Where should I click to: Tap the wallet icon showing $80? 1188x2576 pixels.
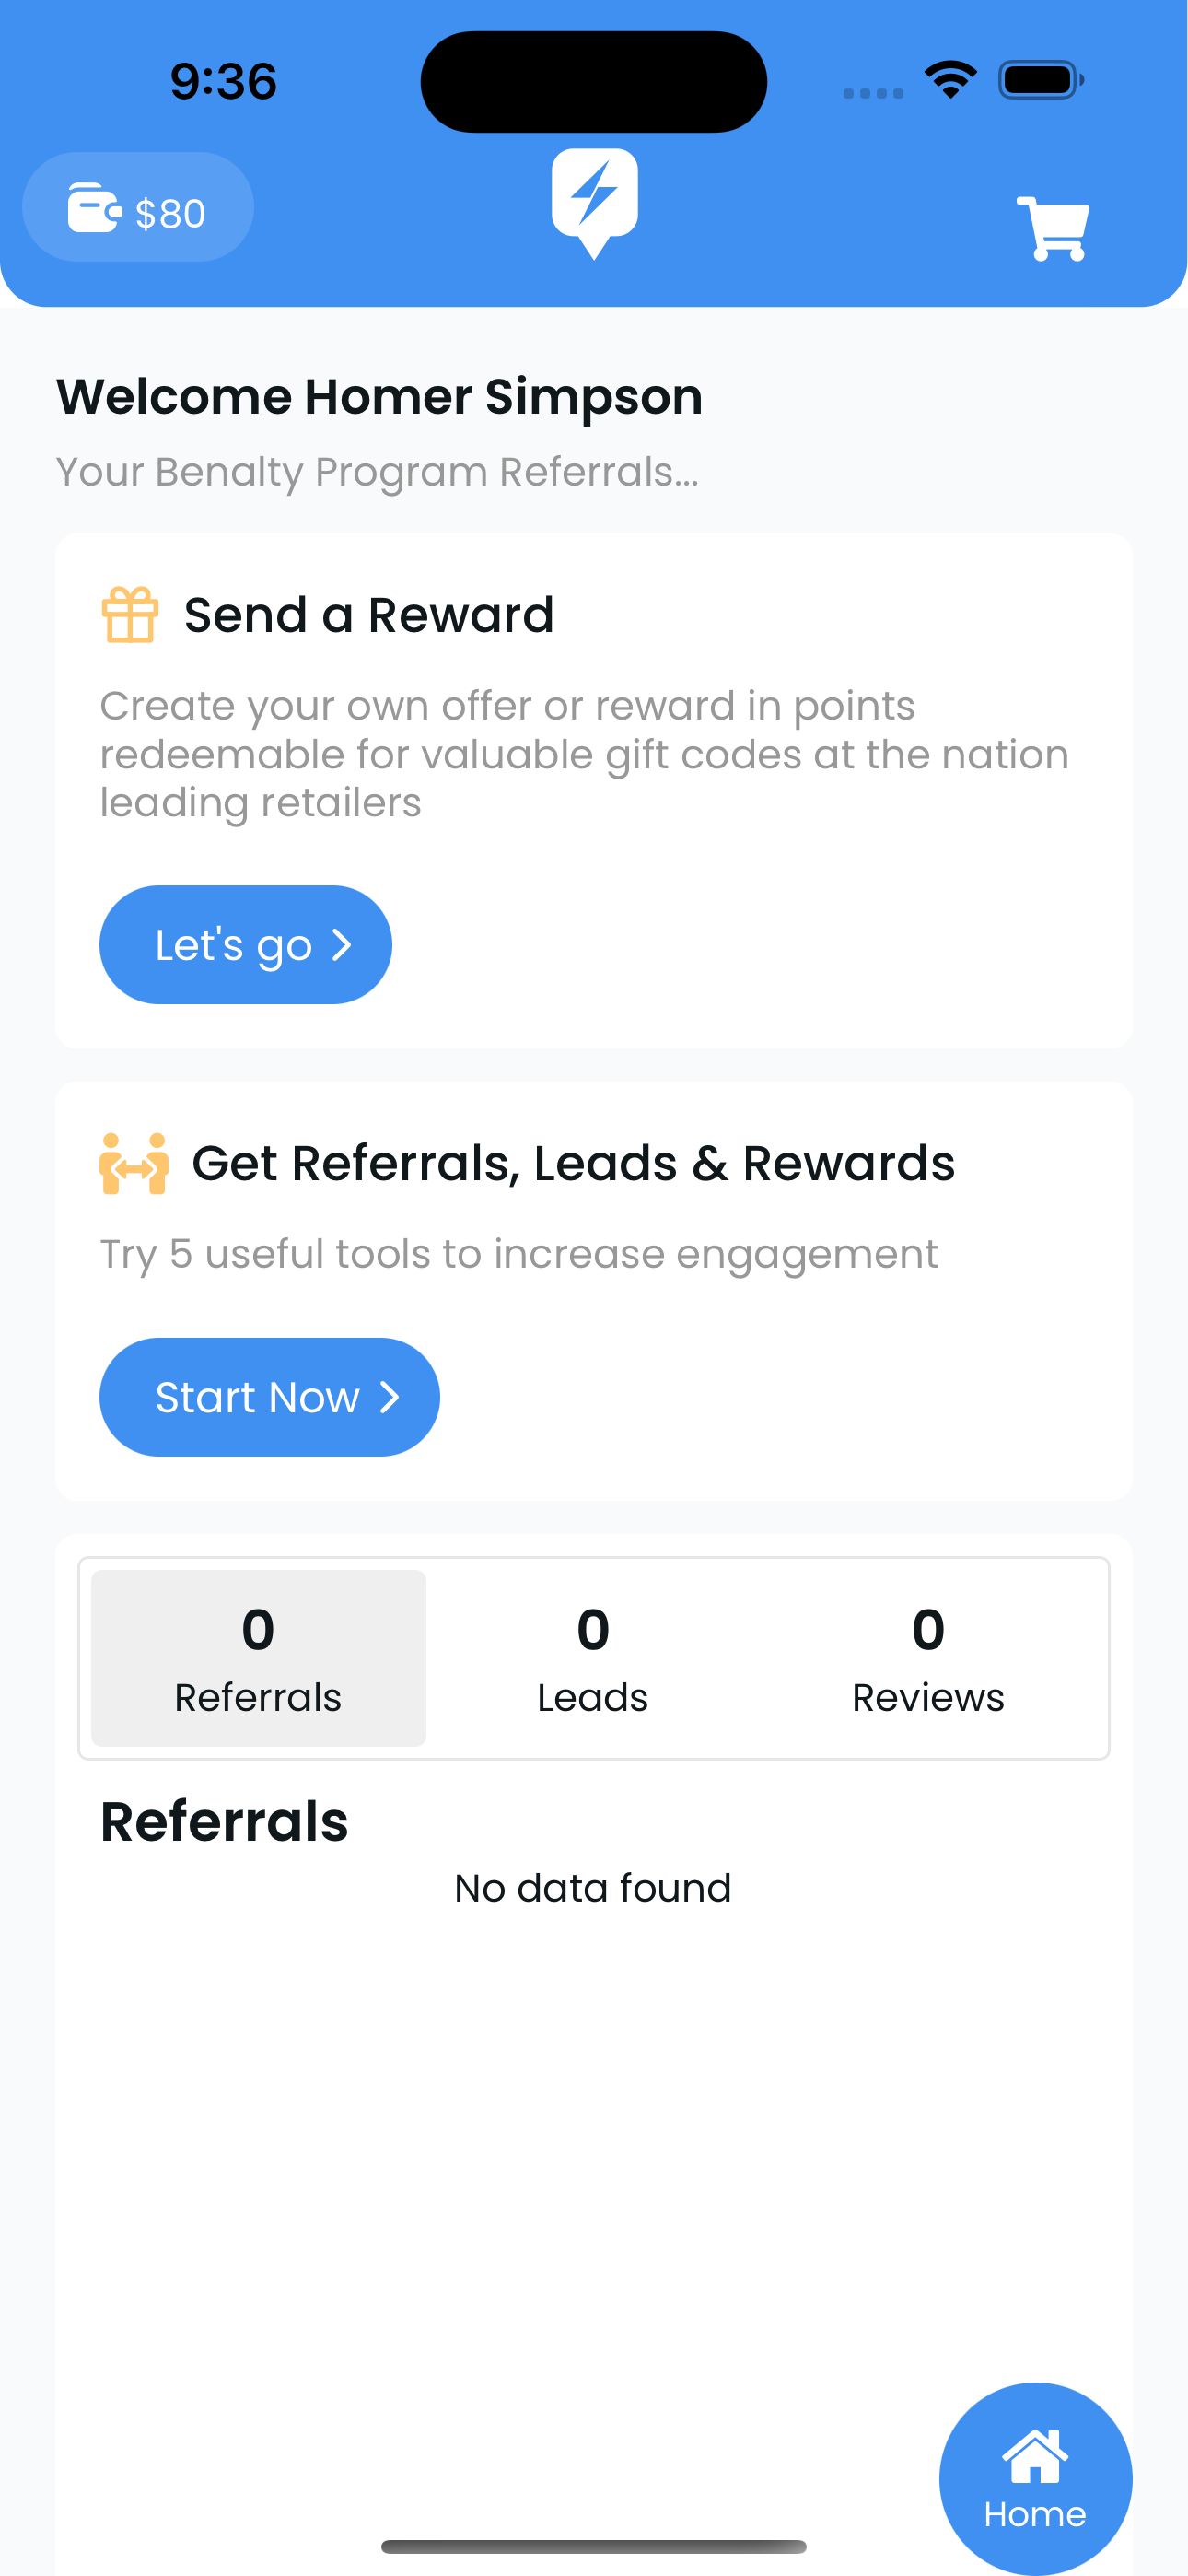tap(93, 208)
